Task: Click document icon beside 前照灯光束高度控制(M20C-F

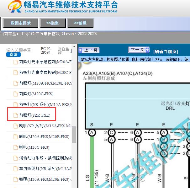Action: 15,72
